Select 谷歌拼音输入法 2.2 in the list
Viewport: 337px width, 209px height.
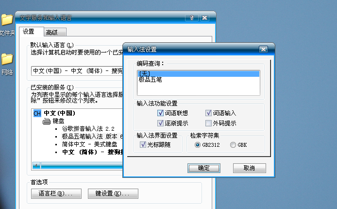tap(88, 129)
